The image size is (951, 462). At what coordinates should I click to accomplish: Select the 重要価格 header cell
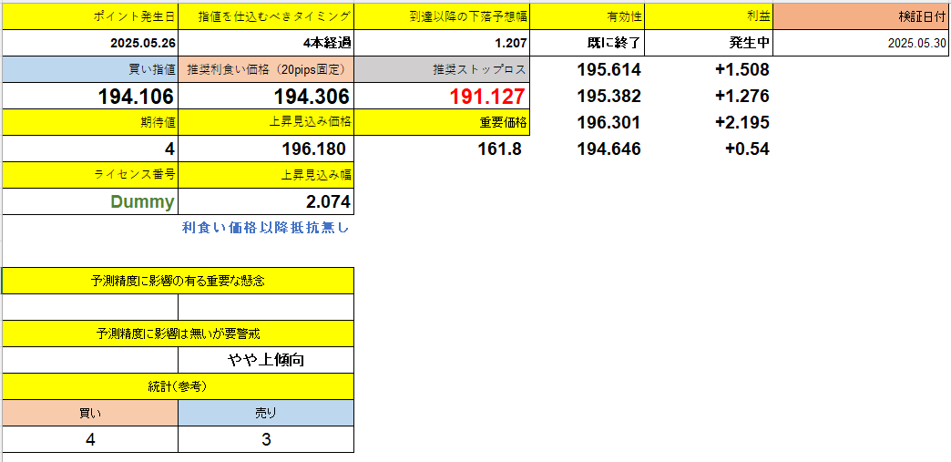pyautogui.click(x=442, y=122)
